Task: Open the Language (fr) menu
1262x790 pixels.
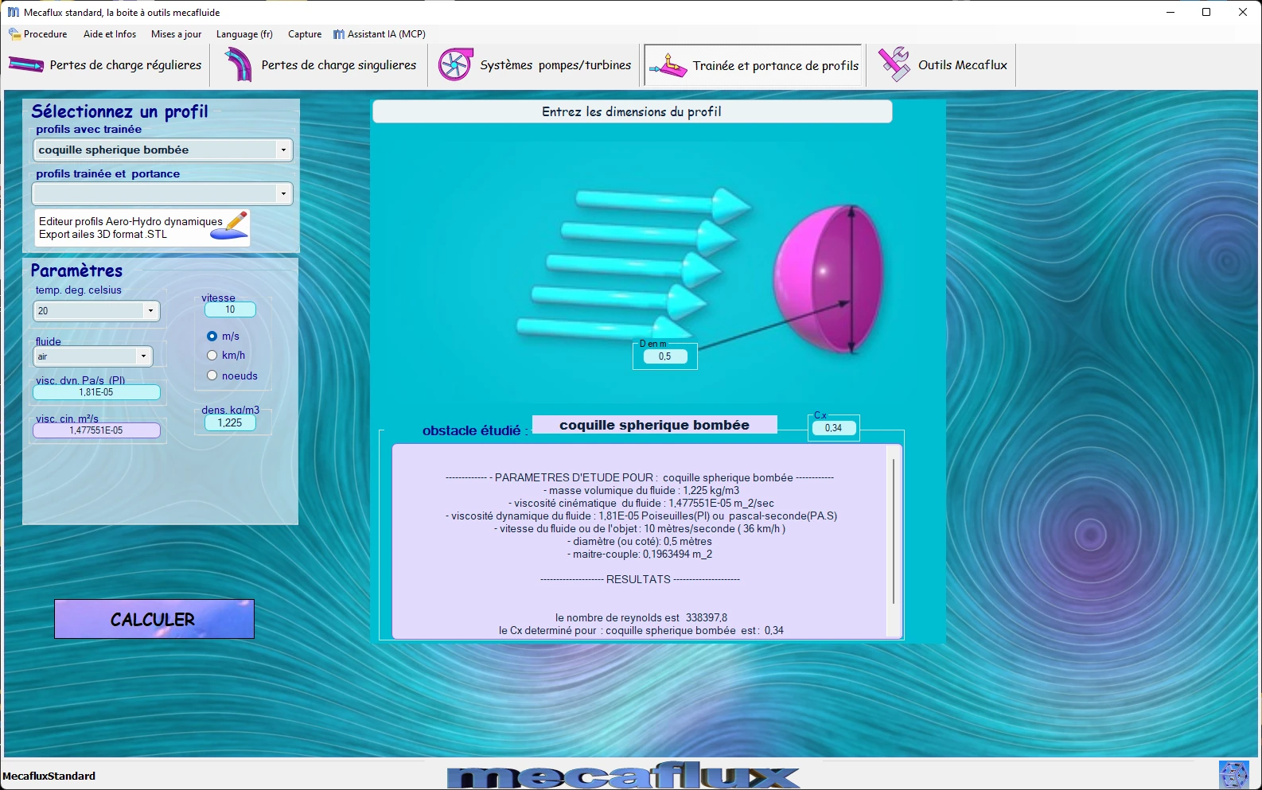Action: pos(244,34)
